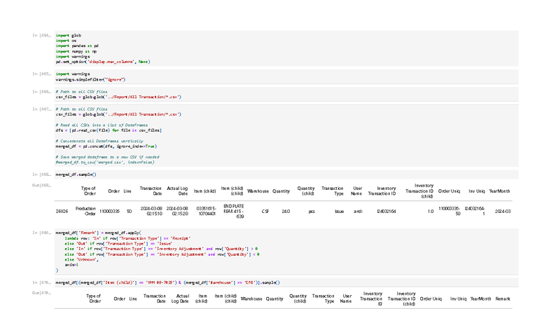The width and height of the screenshot is (549, 309).
Task: Click the merged_df['Remark'] apply code cell
Action: point(286,252)
